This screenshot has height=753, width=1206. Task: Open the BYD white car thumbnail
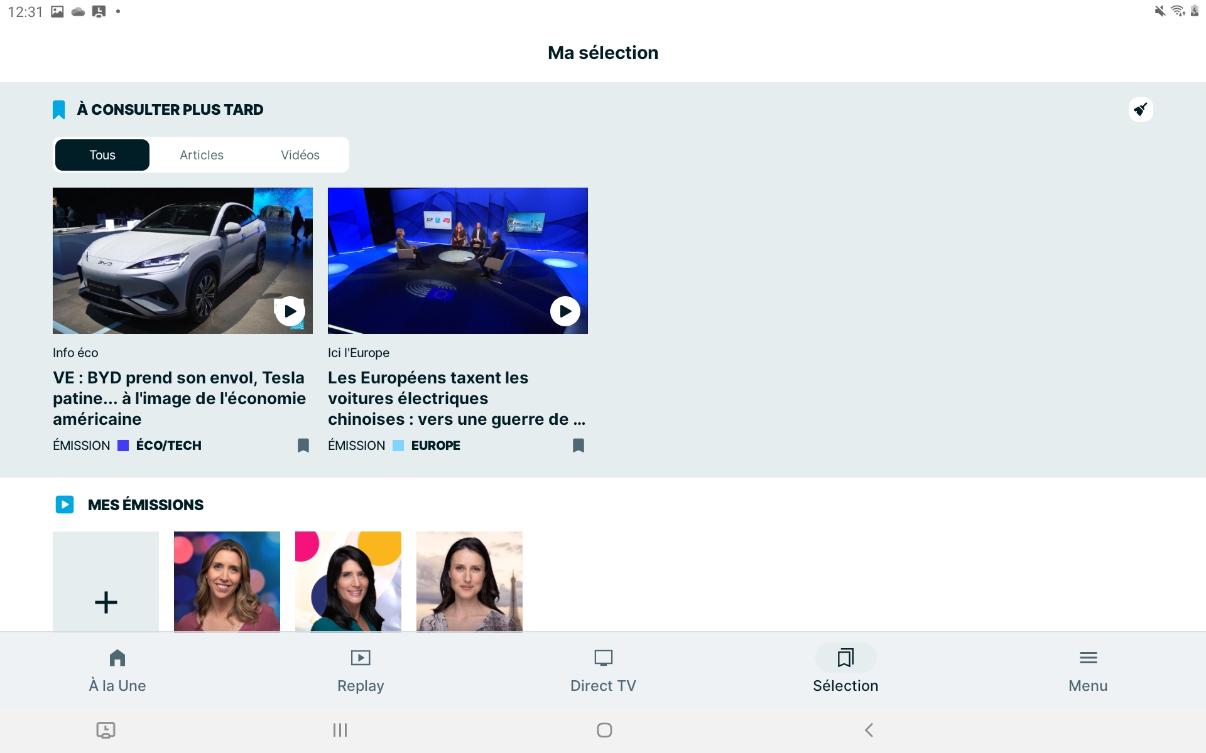pyautogui.click(x=183, y=260)
